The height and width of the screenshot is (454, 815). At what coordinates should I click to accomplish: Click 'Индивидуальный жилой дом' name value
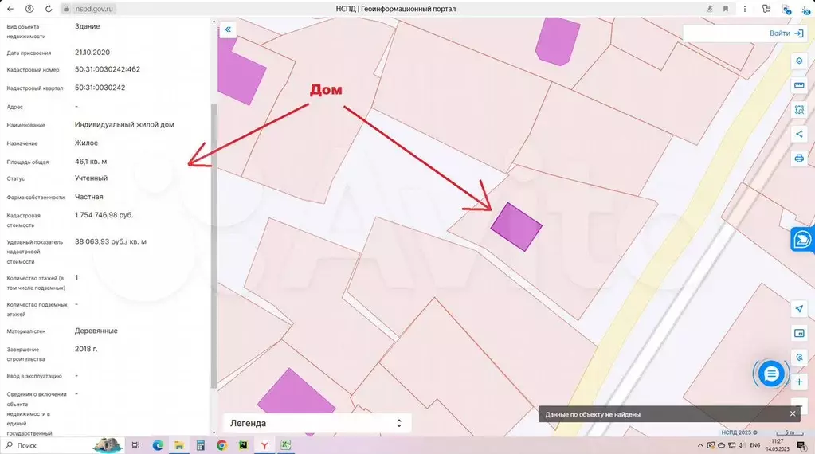pos(124,125)
